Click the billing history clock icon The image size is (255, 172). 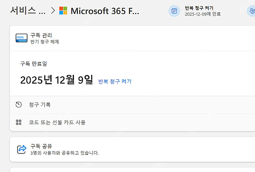18,105
